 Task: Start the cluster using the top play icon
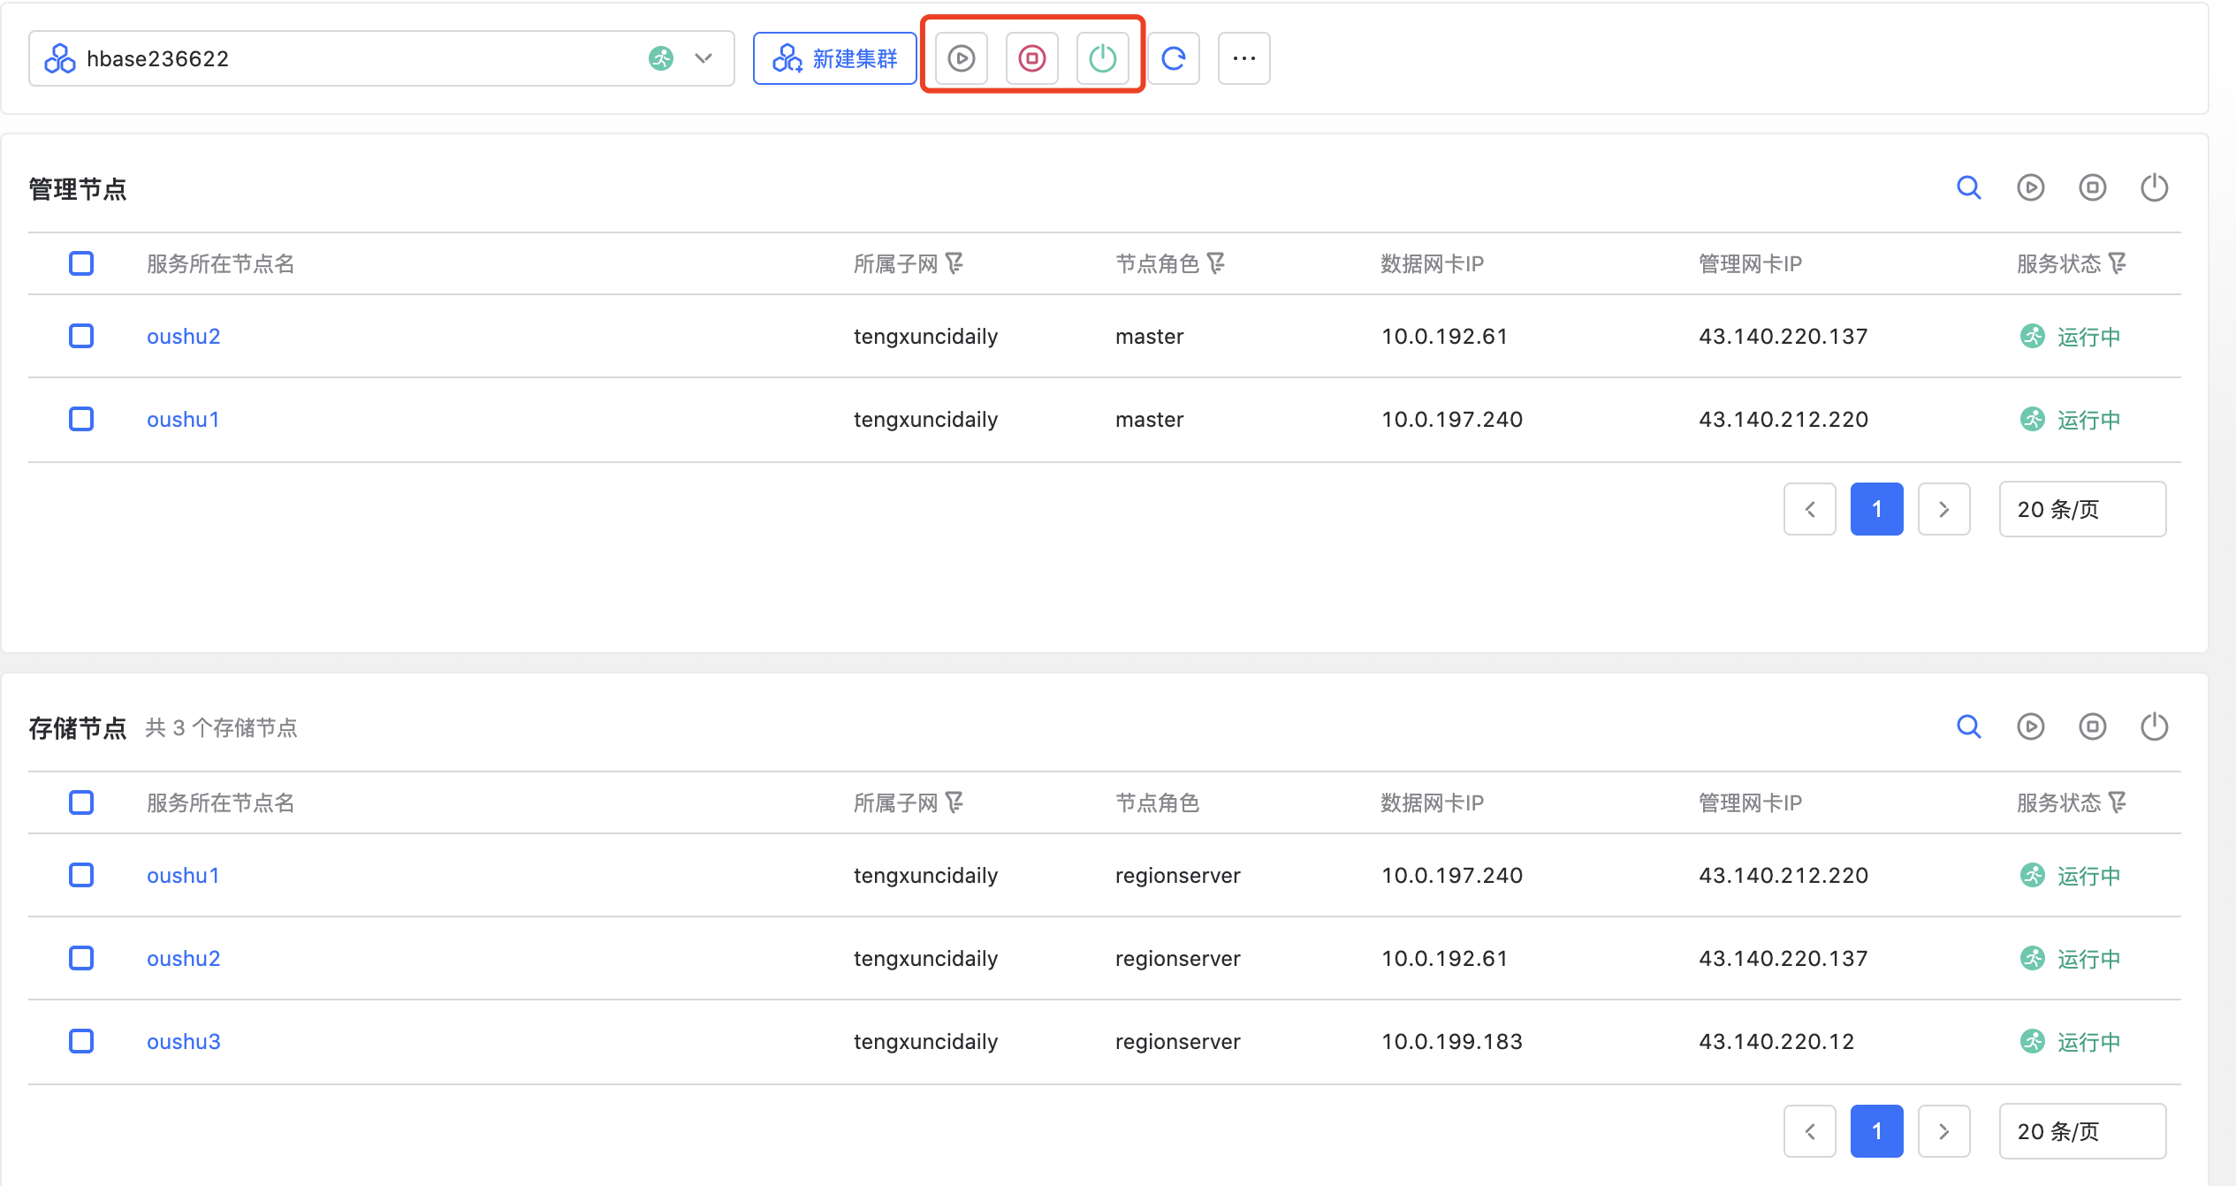[961, 58]
